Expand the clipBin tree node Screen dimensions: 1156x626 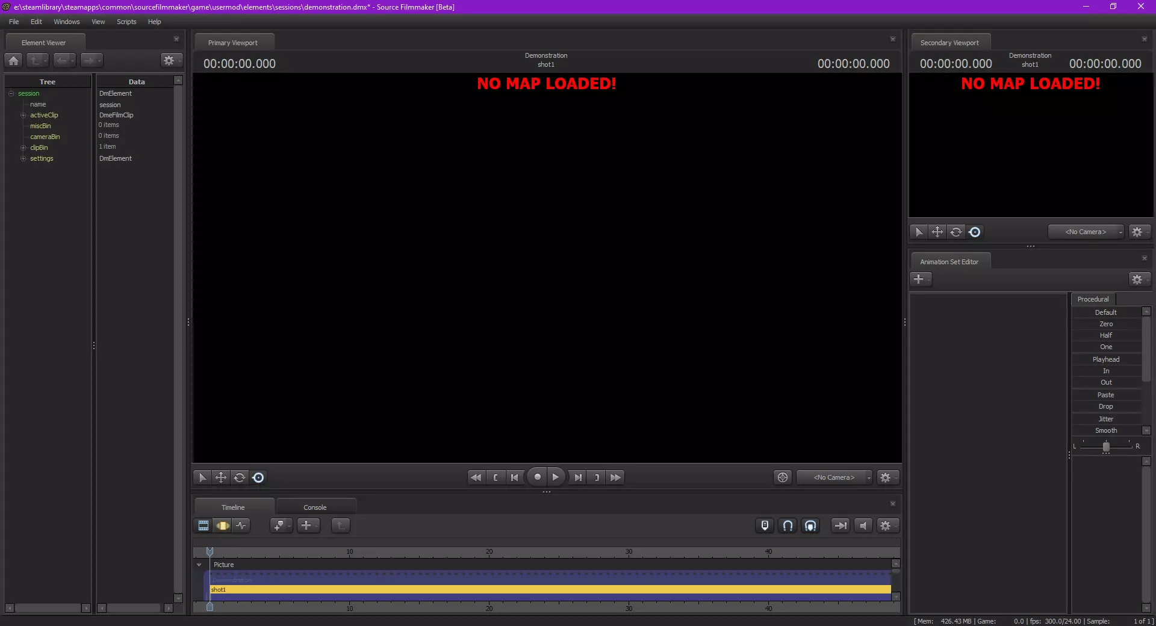[x=23, y=147]
